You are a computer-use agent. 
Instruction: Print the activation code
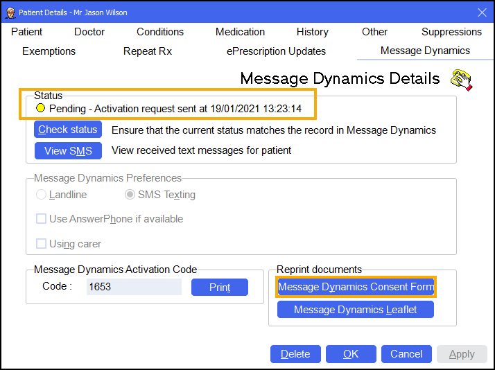click(219, 287)
